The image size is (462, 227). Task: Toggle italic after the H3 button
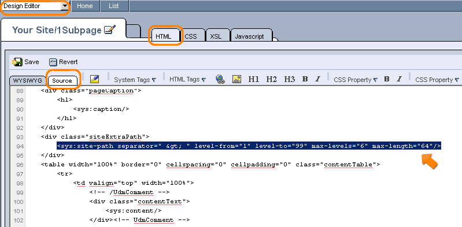317,79
